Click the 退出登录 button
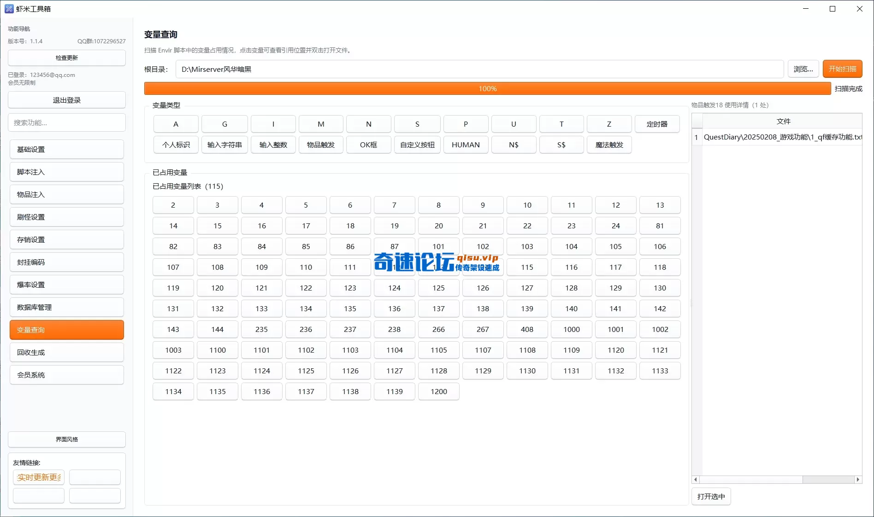This screenshot has height=517, width=874. click(x=67, y=100)
